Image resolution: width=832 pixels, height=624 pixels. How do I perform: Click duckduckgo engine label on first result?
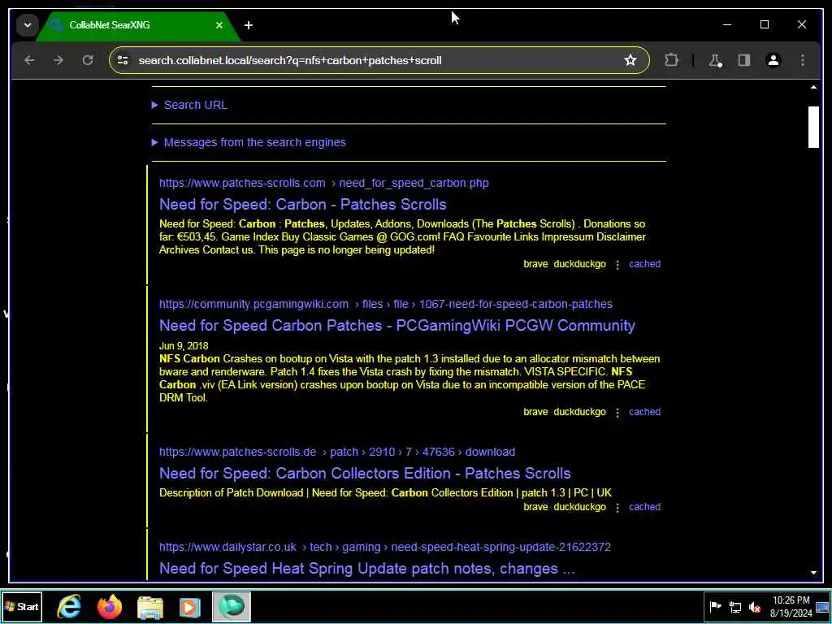coord(579,264)
